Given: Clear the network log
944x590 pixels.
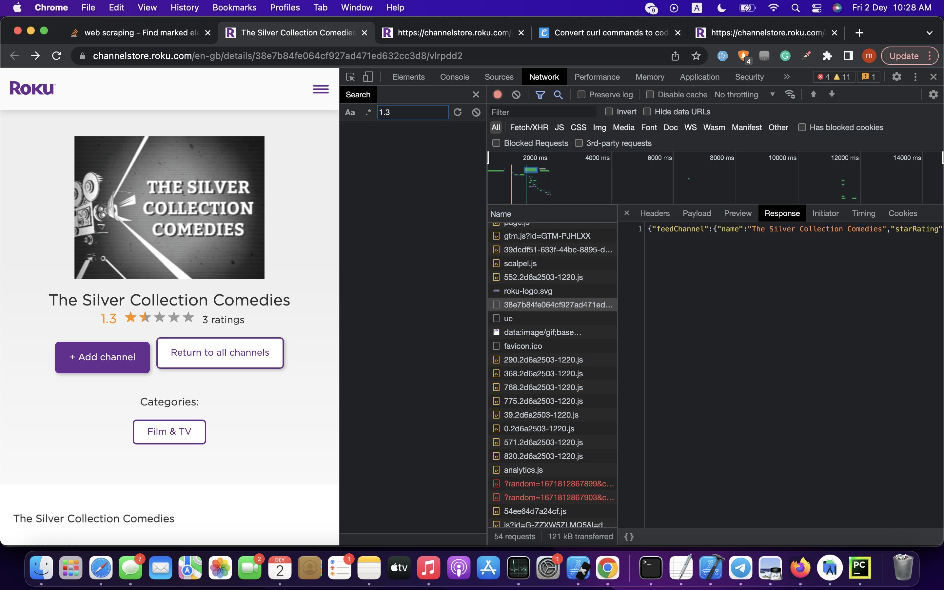Looking at the screenshot, I should tap(516, 94).
